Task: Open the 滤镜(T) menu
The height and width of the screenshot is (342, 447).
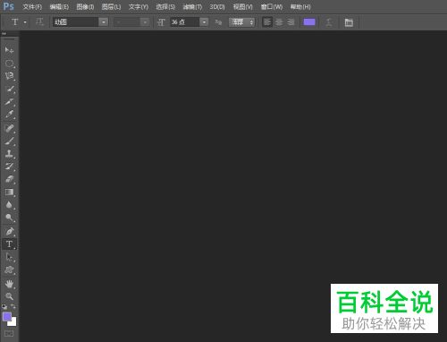Action: [x=192, y=6]
